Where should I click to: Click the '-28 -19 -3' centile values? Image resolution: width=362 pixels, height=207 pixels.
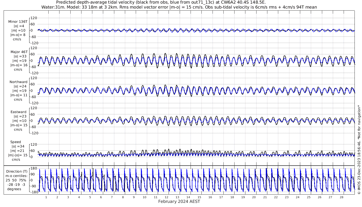16,184
